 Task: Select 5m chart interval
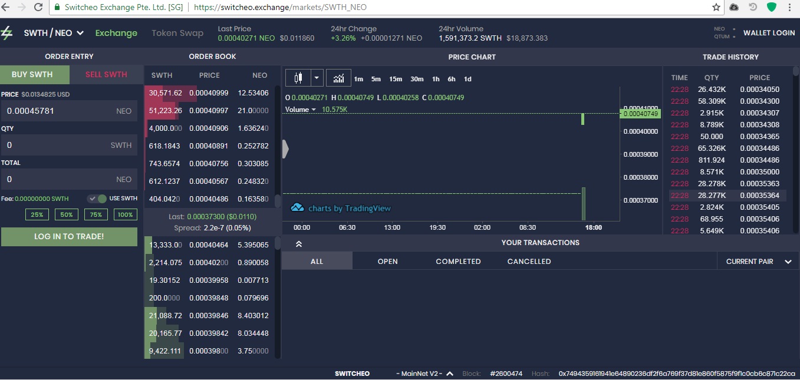click(x=376, y=79)
